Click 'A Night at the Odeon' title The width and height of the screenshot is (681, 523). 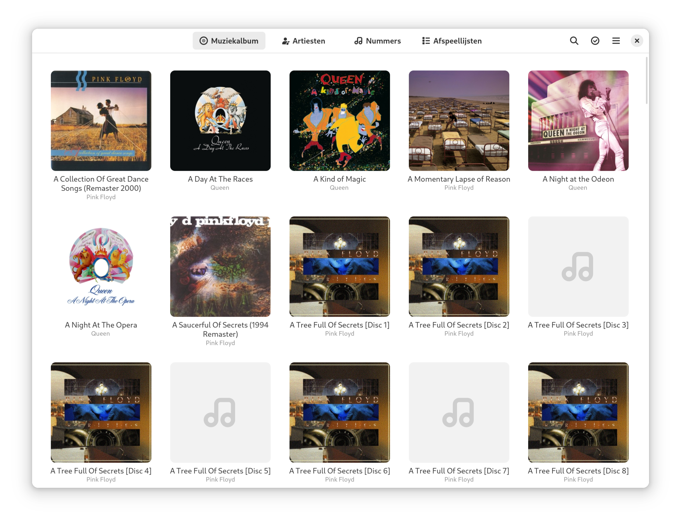[x=578, y=179]
